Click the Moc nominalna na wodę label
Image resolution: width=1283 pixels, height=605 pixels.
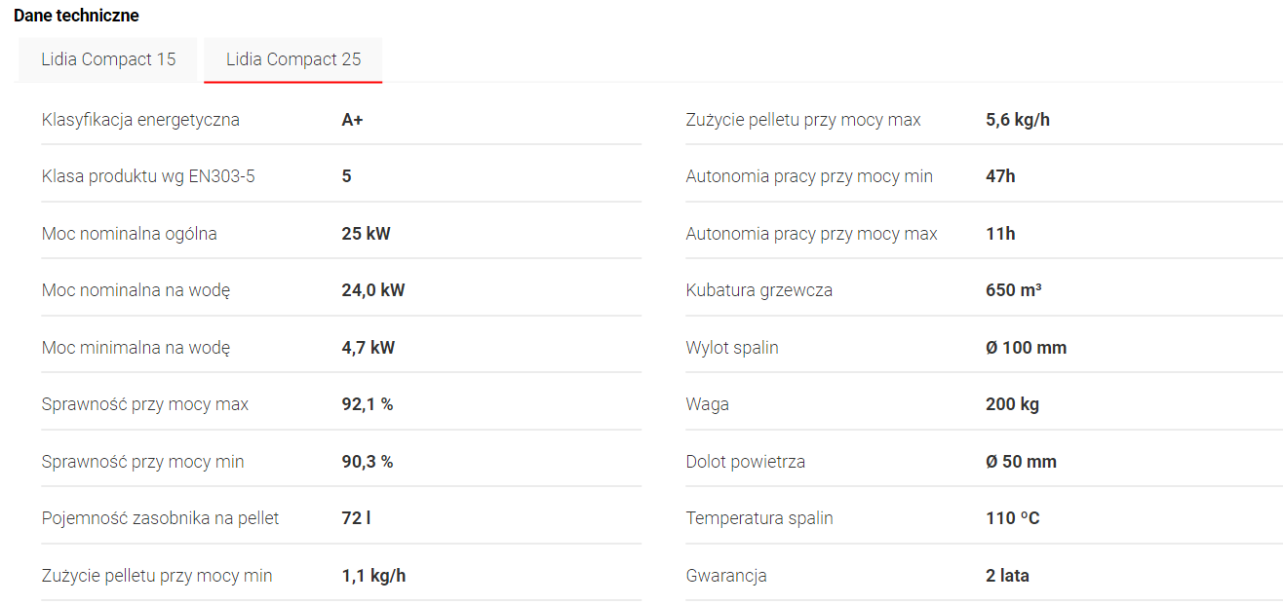[x=136, y=290]
